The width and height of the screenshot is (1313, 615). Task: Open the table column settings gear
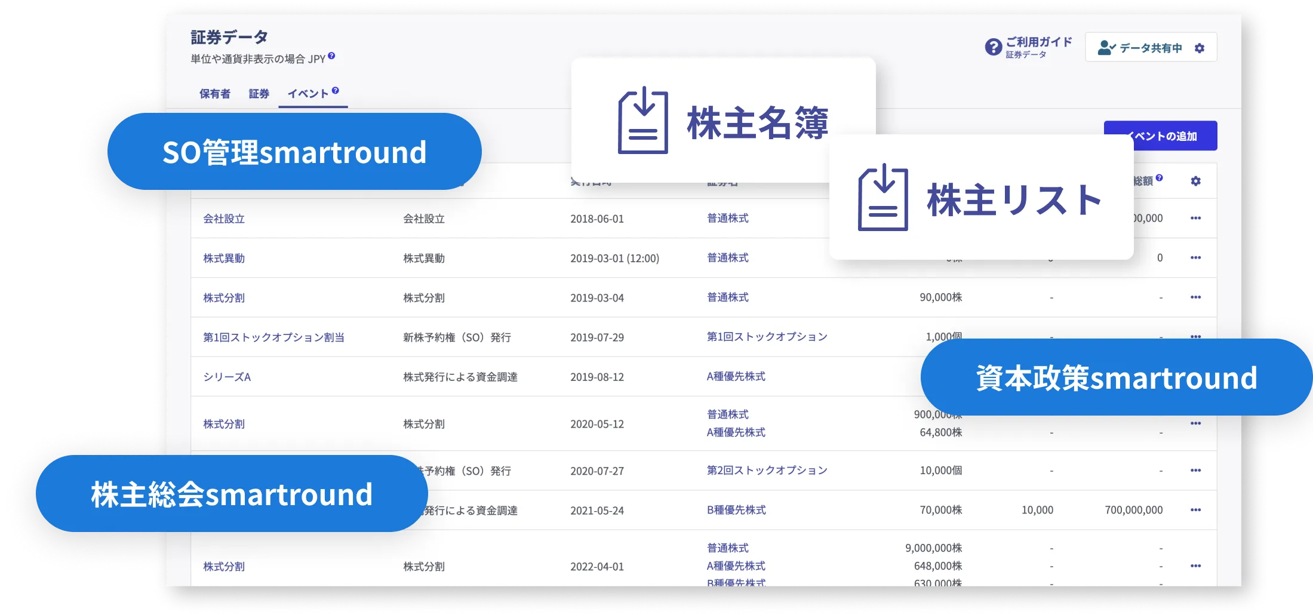click(1195, 181)
